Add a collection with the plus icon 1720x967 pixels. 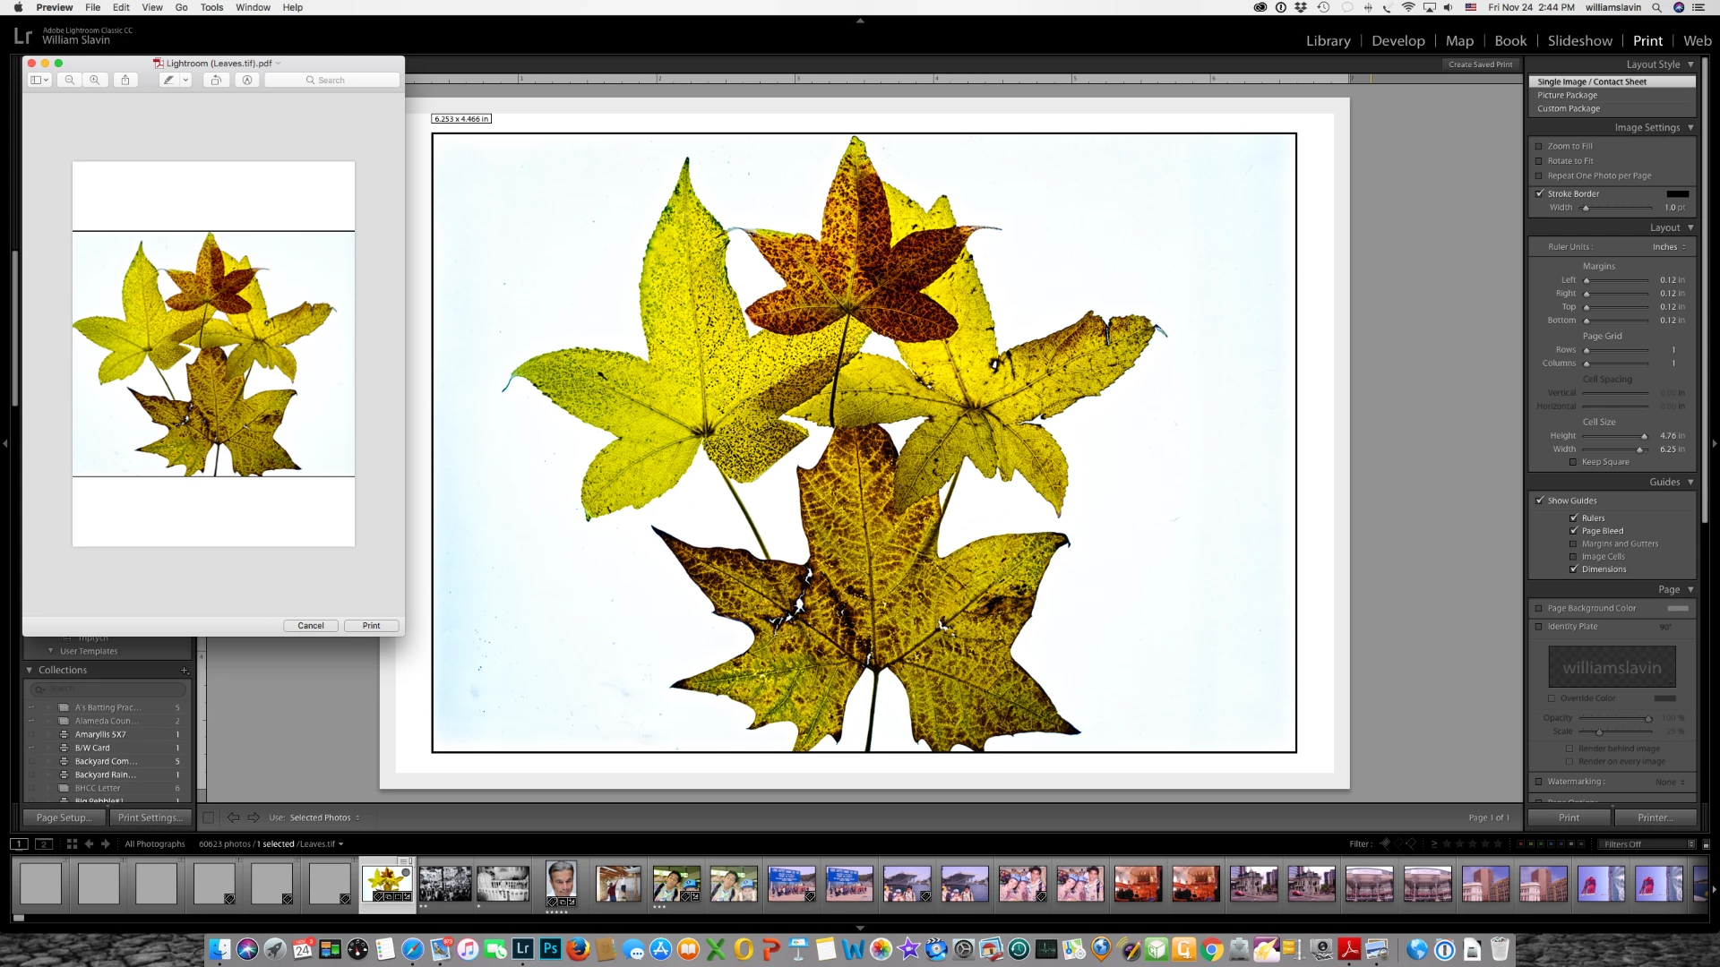click(x=185, y=670)
